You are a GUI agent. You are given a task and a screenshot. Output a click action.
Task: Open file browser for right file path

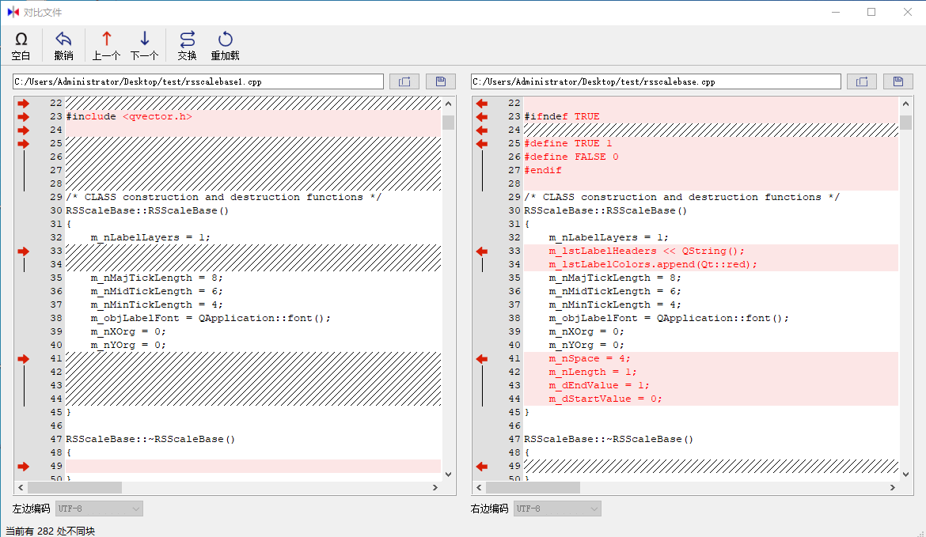pyautogui.click(x=862, y=81)
